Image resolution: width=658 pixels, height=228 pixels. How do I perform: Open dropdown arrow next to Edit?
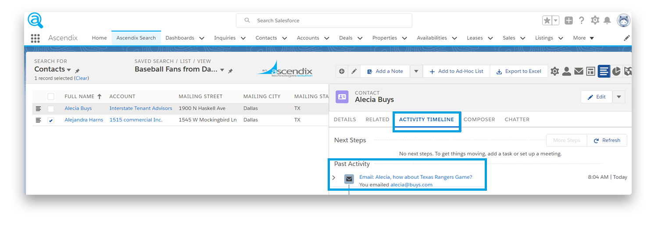[619, 97]
